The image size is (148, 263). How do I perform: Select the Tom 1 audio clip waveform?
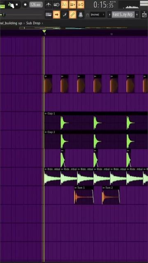[84, 197]
